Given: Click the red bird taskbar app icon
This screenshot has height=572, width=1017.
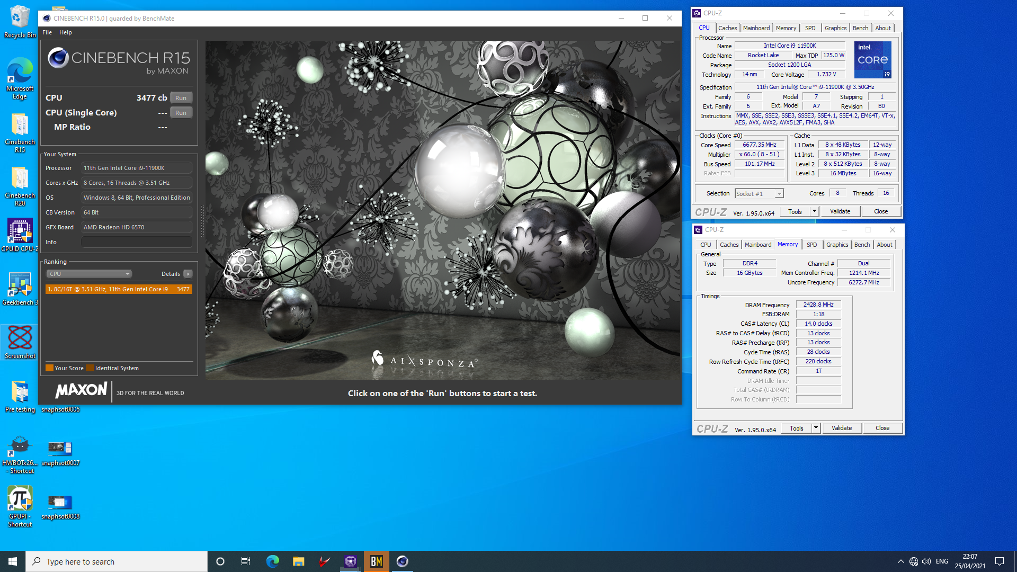Looking at the screenshot, I should click(324, 561).
